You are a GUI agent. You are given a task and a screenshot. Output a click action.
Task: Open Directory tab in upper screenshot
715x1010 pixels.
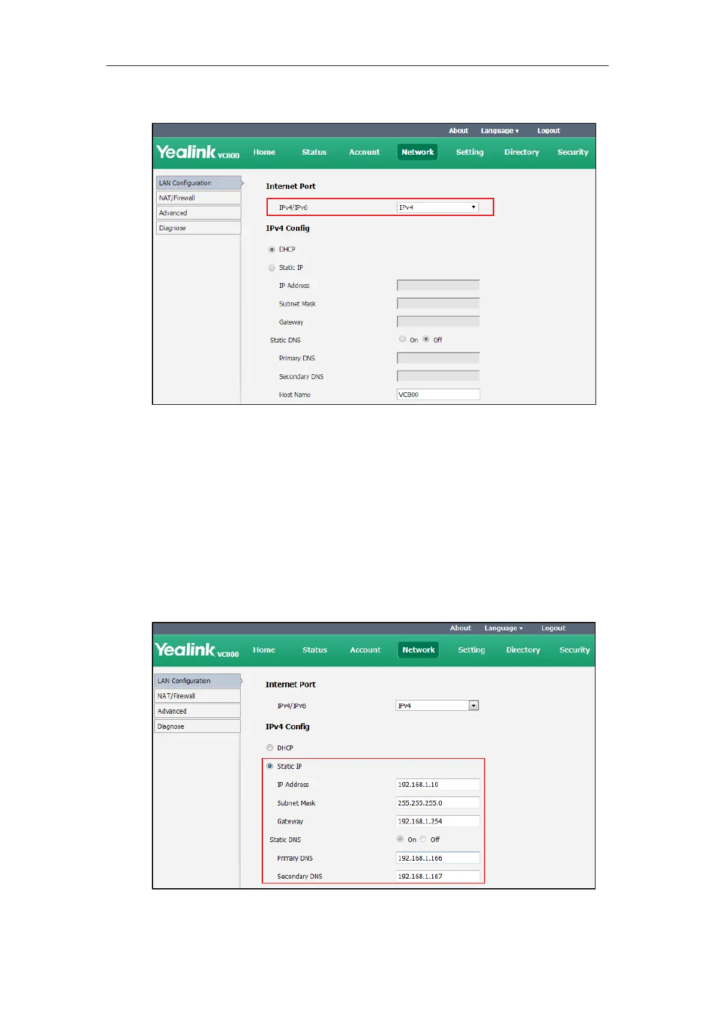pyautogui.click(x=522, y=152)
